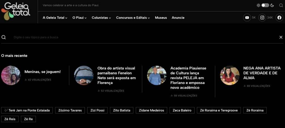
Task: Go to the Museus menu item
Action: click(161, 18)
